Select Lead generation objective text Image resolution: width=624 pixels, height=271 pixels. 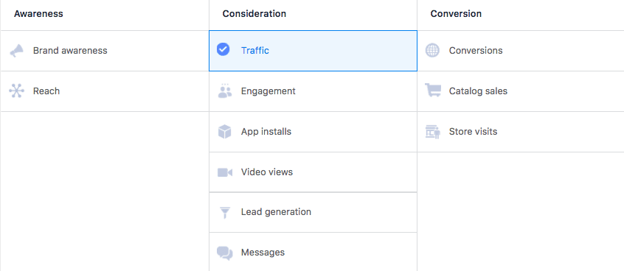pyautogui.click(x=276, y=212)
